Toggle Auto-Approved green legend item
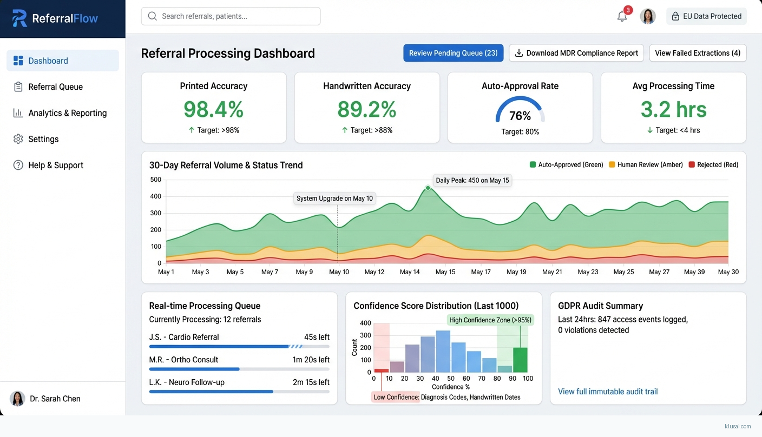This screenshot has height=437, width=762. 566,165
